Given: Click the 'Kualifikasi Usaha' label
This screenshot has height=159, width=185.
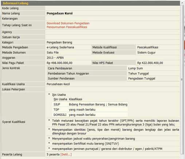Looking at the screenshot, I should point(14,84).
